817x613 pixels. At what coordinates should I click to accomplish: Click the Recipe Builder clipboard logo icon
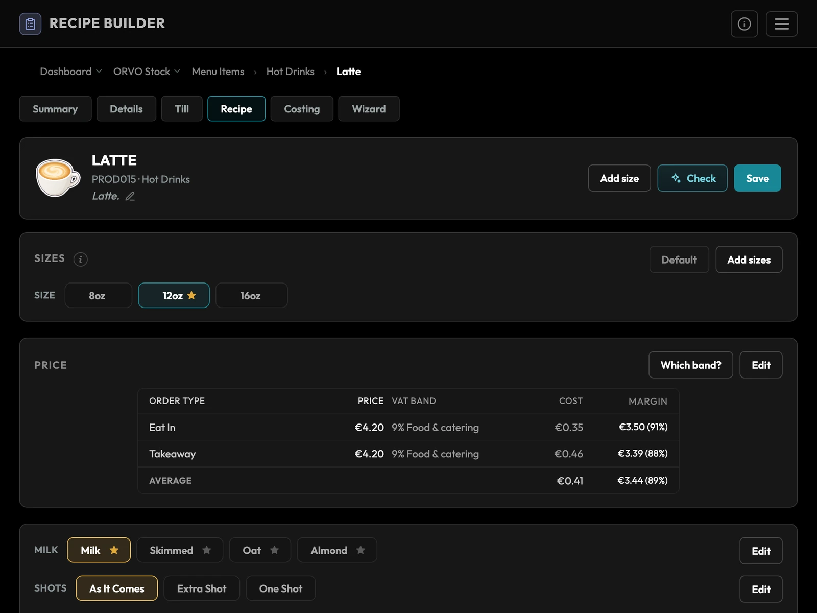point(30,24)
